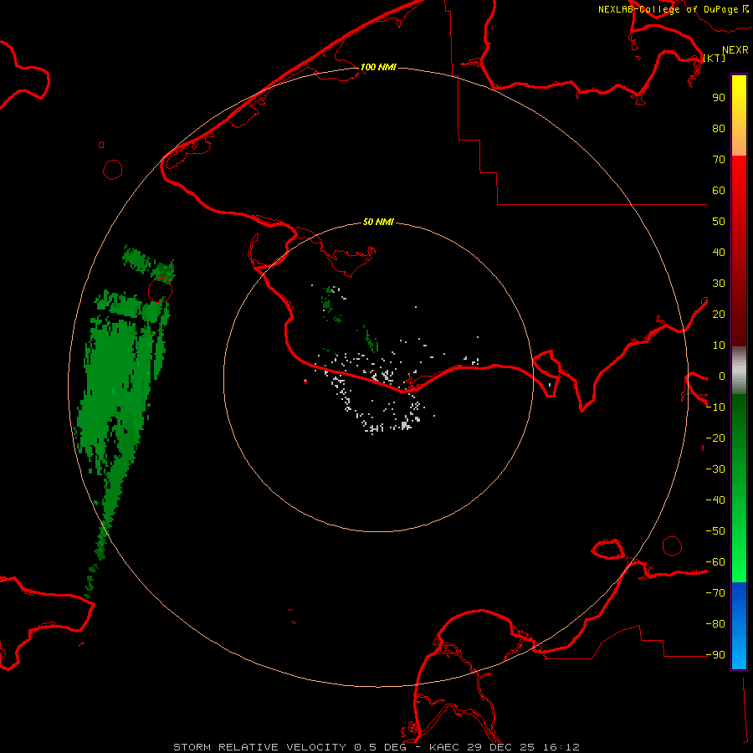Click the -50 value on velocity scale
Image resolution: width=753 pixels, height=753 pixels.
[715, 530]
